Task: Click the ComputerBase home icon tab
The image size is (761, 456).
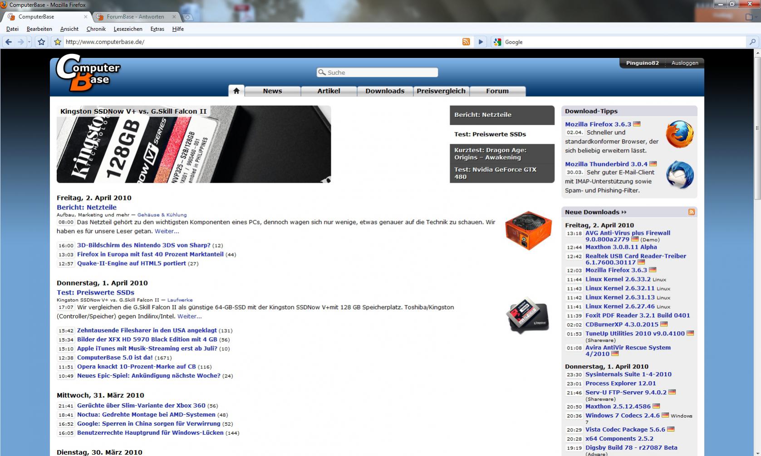Action: pyautogui.click(x=236, y=91)
